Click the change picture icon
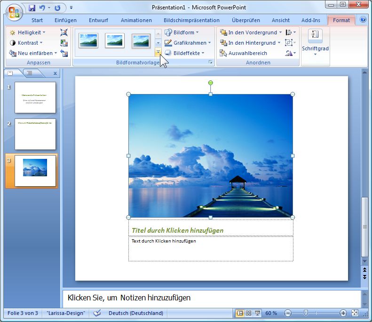Viewport: 372px width, 322px height. point(64,43)
